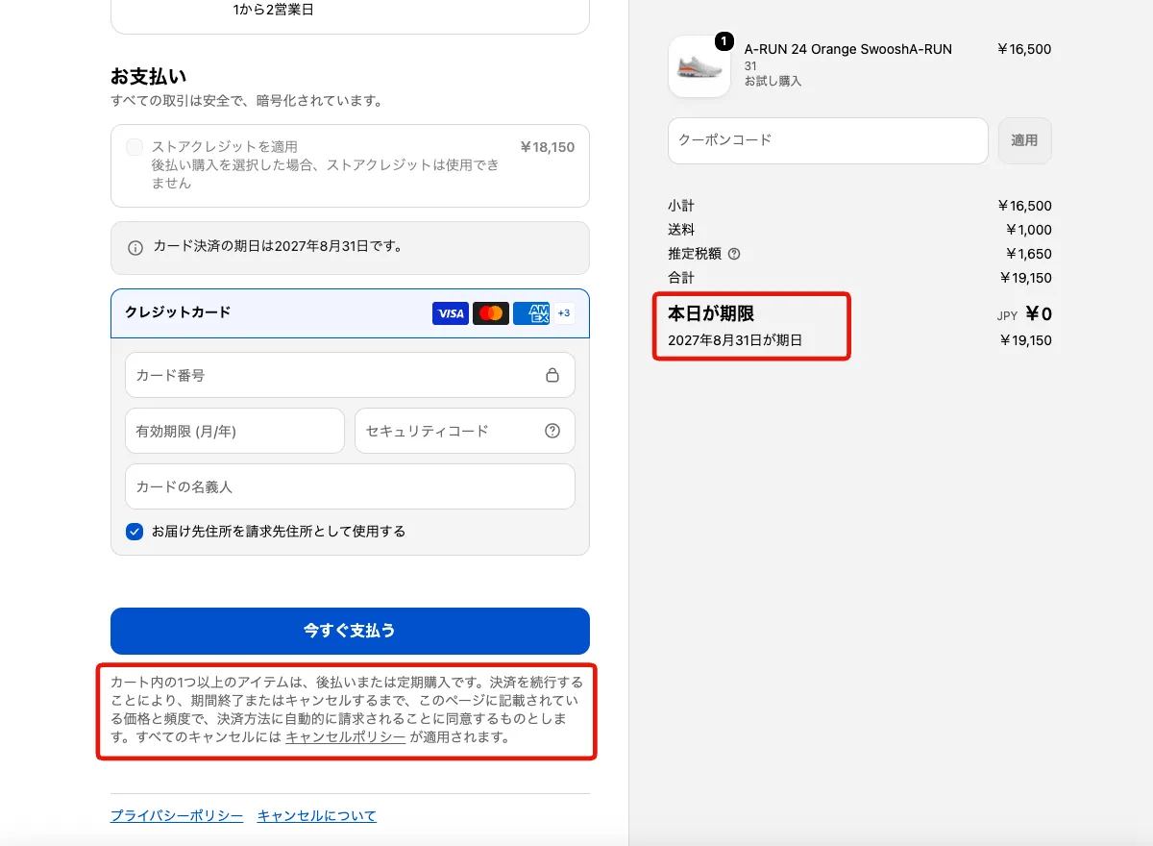Focus the 有効期限 (月/年) field
The width and height of the screenshot is (1153, 846).
234,431
